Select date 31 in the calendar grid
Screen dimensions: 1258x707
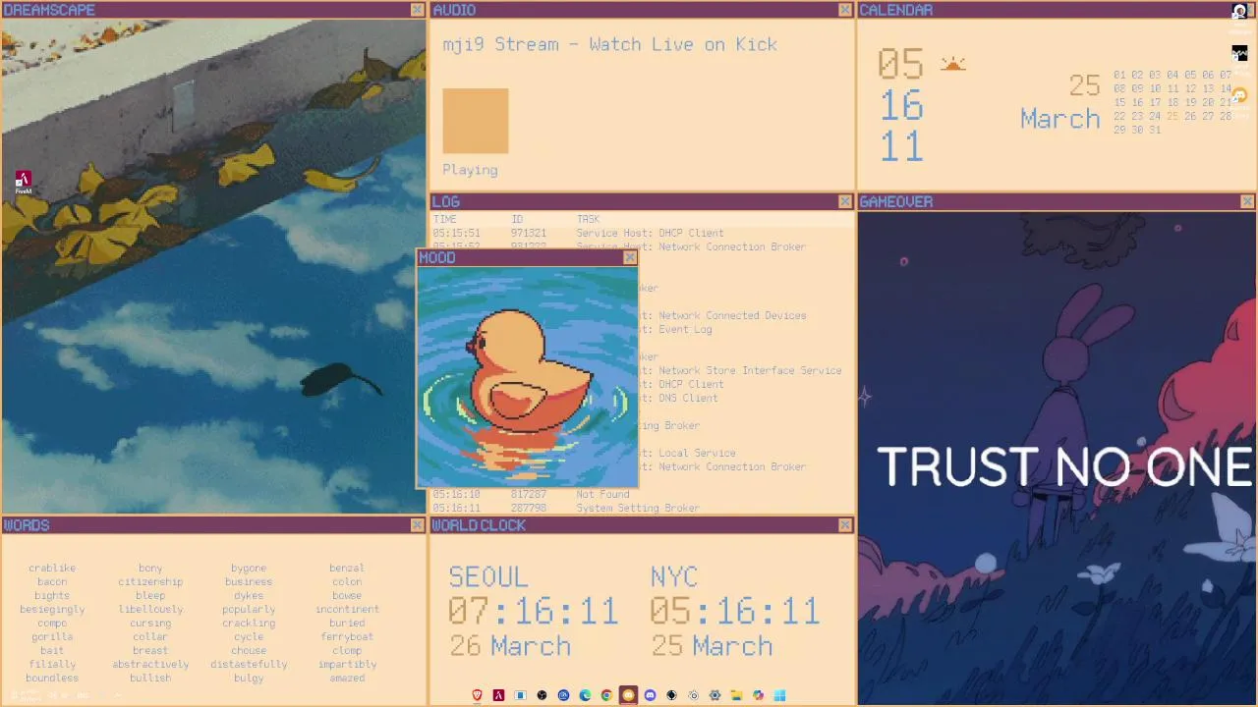coord(1155,130)
